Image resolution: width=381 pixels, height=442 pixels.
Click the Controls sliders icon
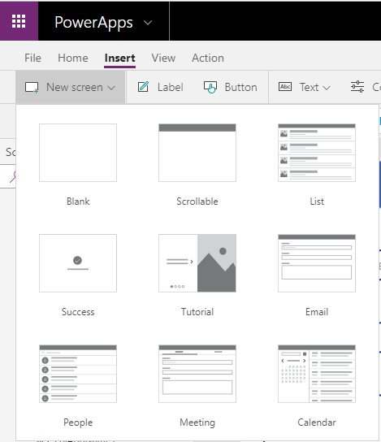[x=357, y=87]
